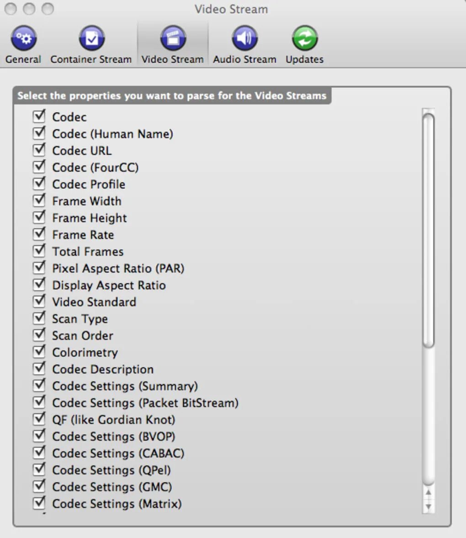Click the scrollbar down arrow
Screen dimensions: 466x538
[428, 506]
